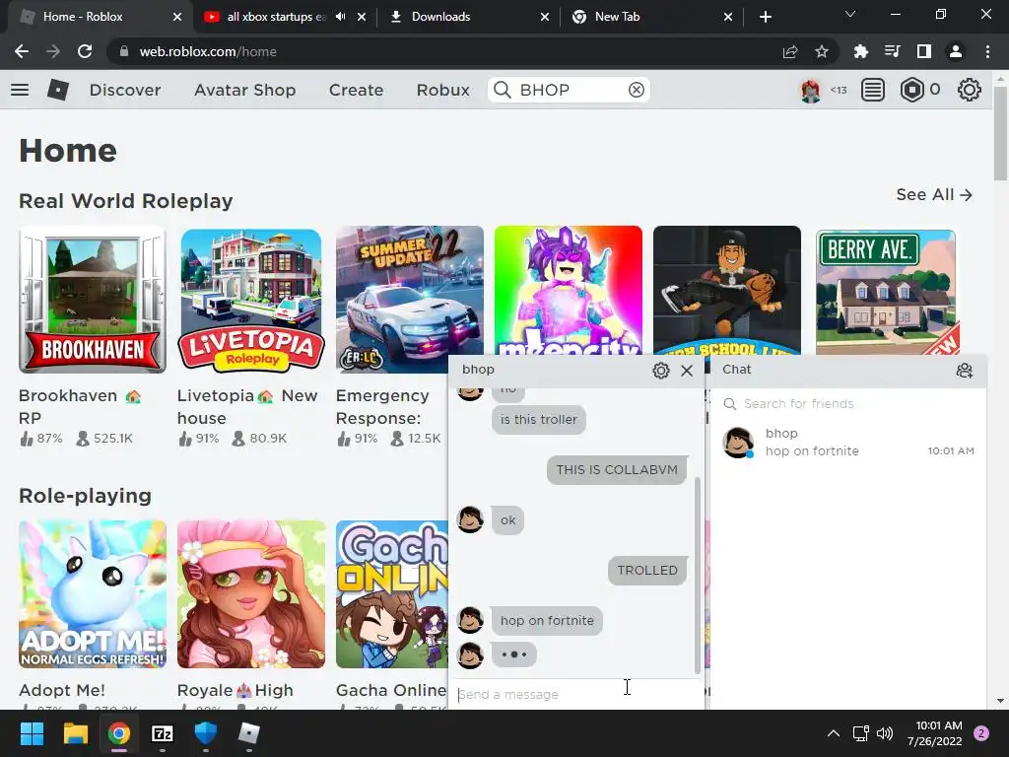Screen dimensions: 1009x757
Task: Click the Roblox logo icon
Action: 58,90
